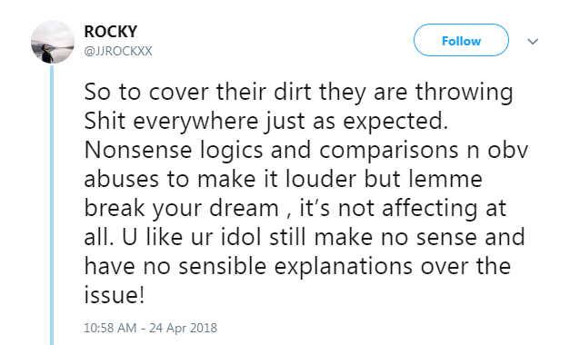Show the dropdown caret menu for this tweet
Viewport: 570px width, 345px height.
(533, 41)
